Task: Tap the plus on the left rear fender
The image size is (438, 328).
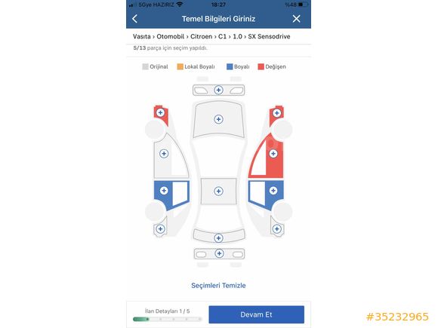Action: pyautogui.click(x=160, y=229)
